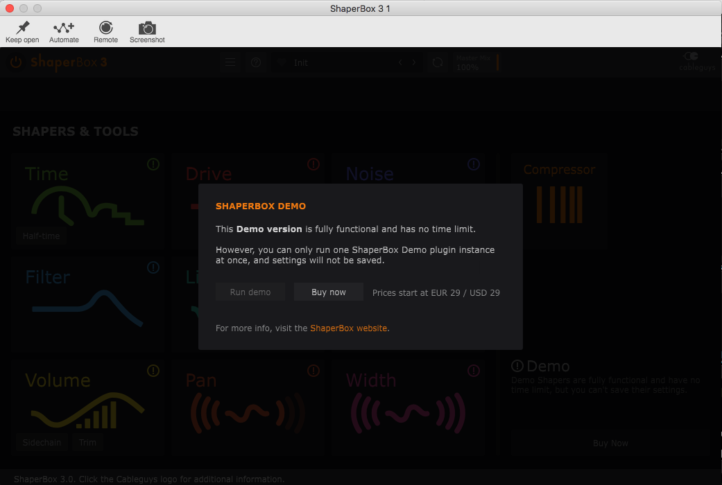Select the Sidechain tool button
722x485 pixels.
tap(42, 442)
